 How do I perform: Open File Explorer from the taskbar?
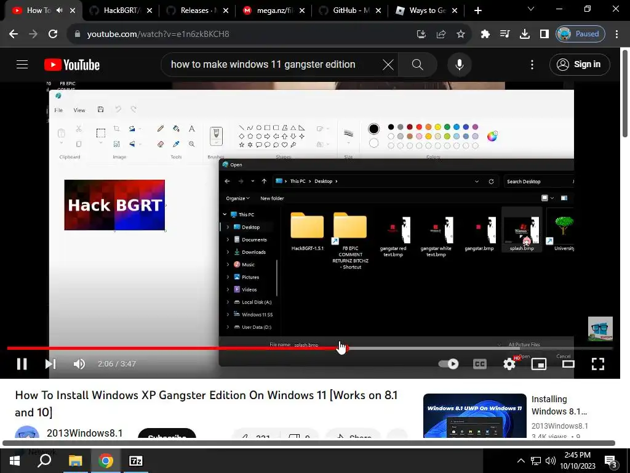(x=75, y=461)
